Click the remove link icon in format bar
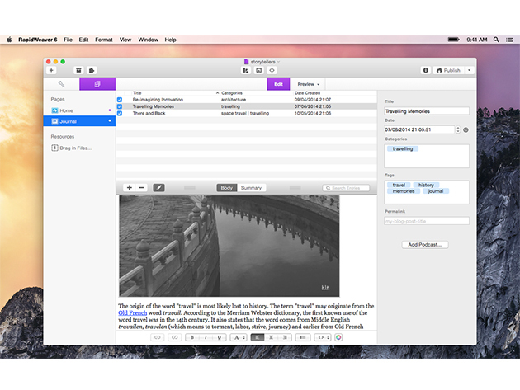 tap(175, 337)
